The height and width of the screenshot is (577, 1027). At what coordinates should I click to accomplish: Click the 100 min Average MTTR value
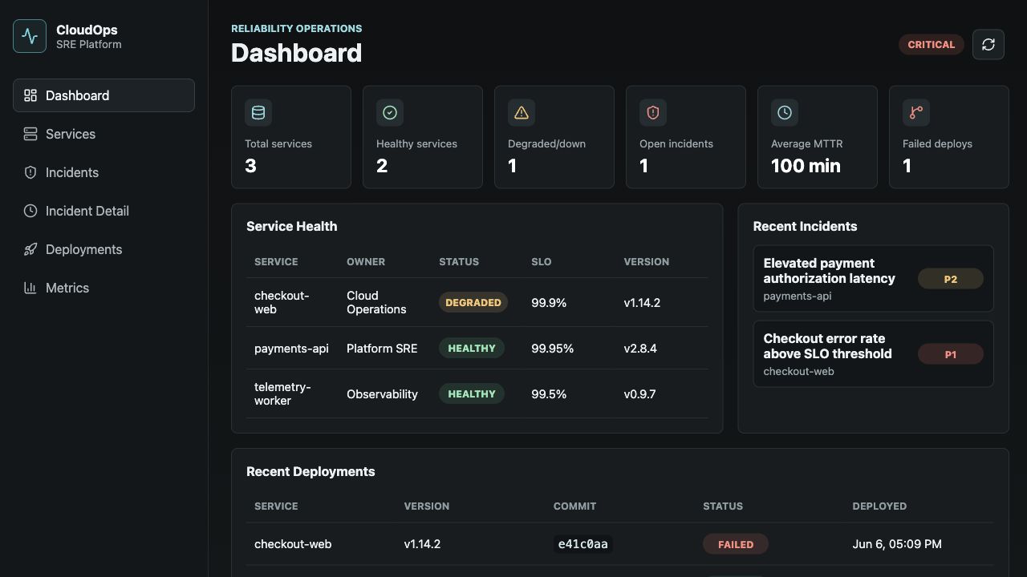point(806,166)
